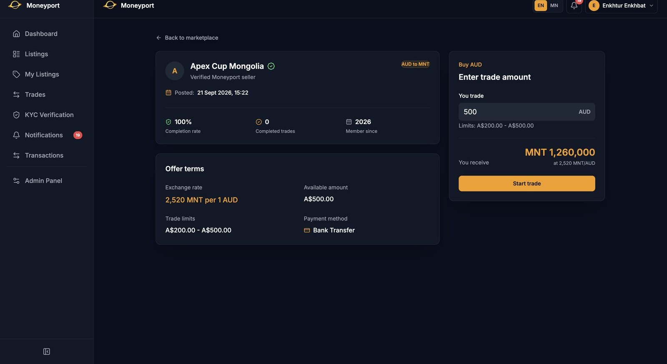The height and width of the screenshot is (364, 667).
Task: Click the Enter trade amount heading
Action: click(x=495, y=77)
